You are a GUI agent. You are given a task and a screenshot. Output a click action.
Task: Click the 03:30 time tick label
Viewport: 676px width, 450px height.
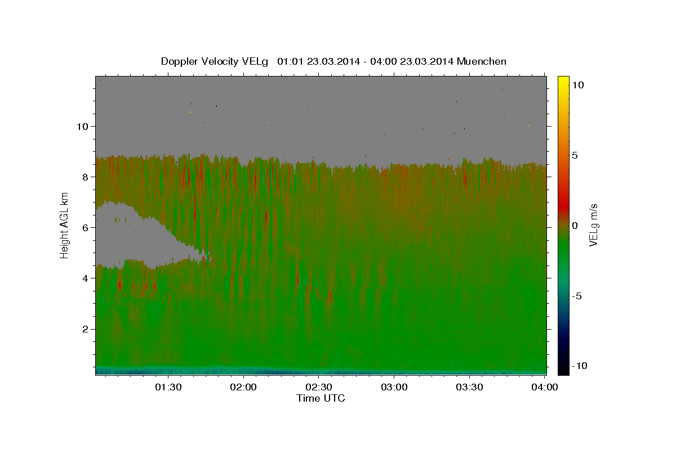click(469, 387)
